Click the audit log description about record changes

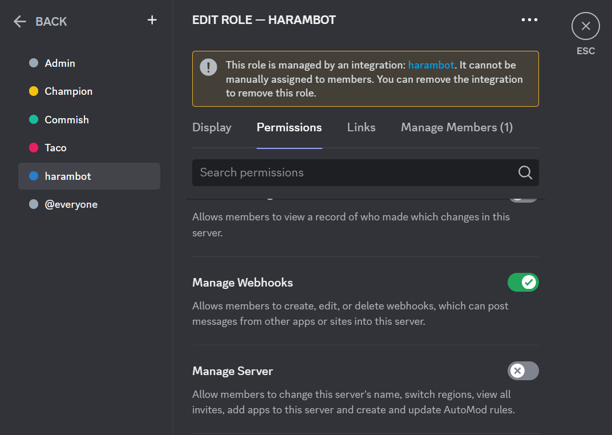click(x=351, y=225)
